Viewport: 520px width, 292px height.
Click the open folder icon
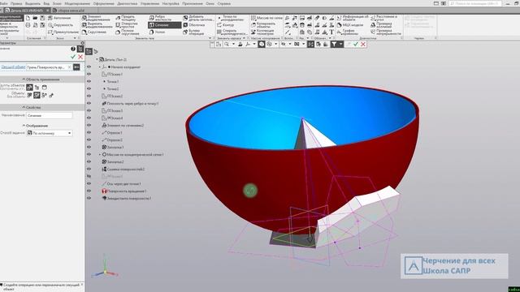point(35,18)
